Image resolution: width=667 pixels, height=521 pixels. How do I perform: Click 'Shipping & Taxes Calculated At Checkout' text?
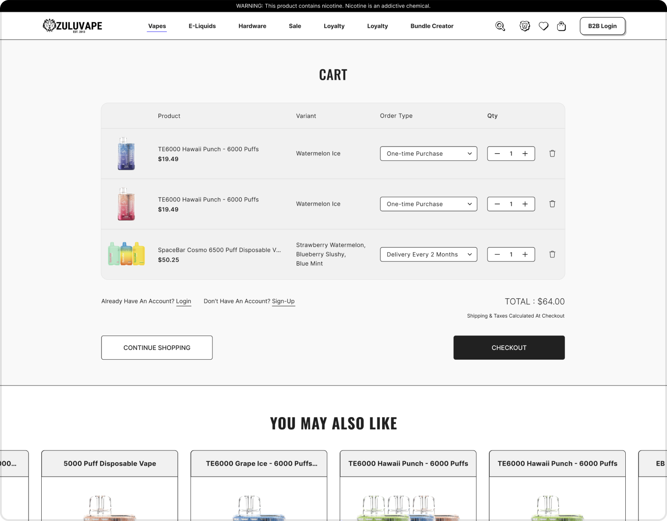(x=516, y=316)
